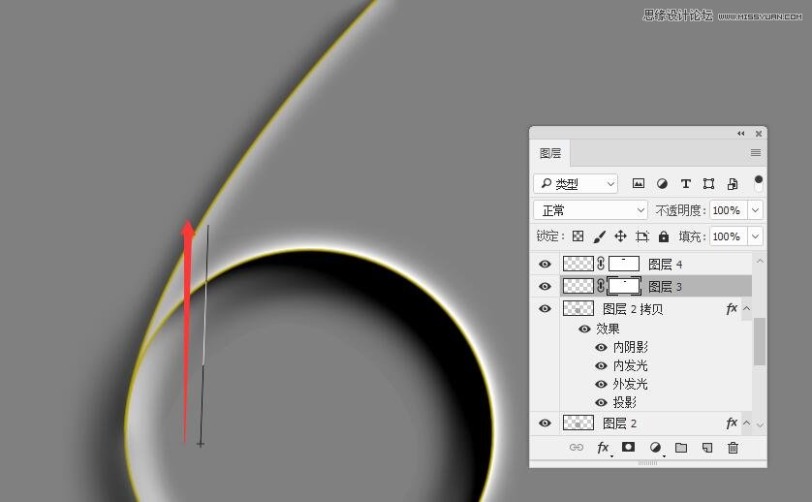Click the mask link icon on 图层 4
Viewport: 812px width, 502px height.
tap(601, 264)
